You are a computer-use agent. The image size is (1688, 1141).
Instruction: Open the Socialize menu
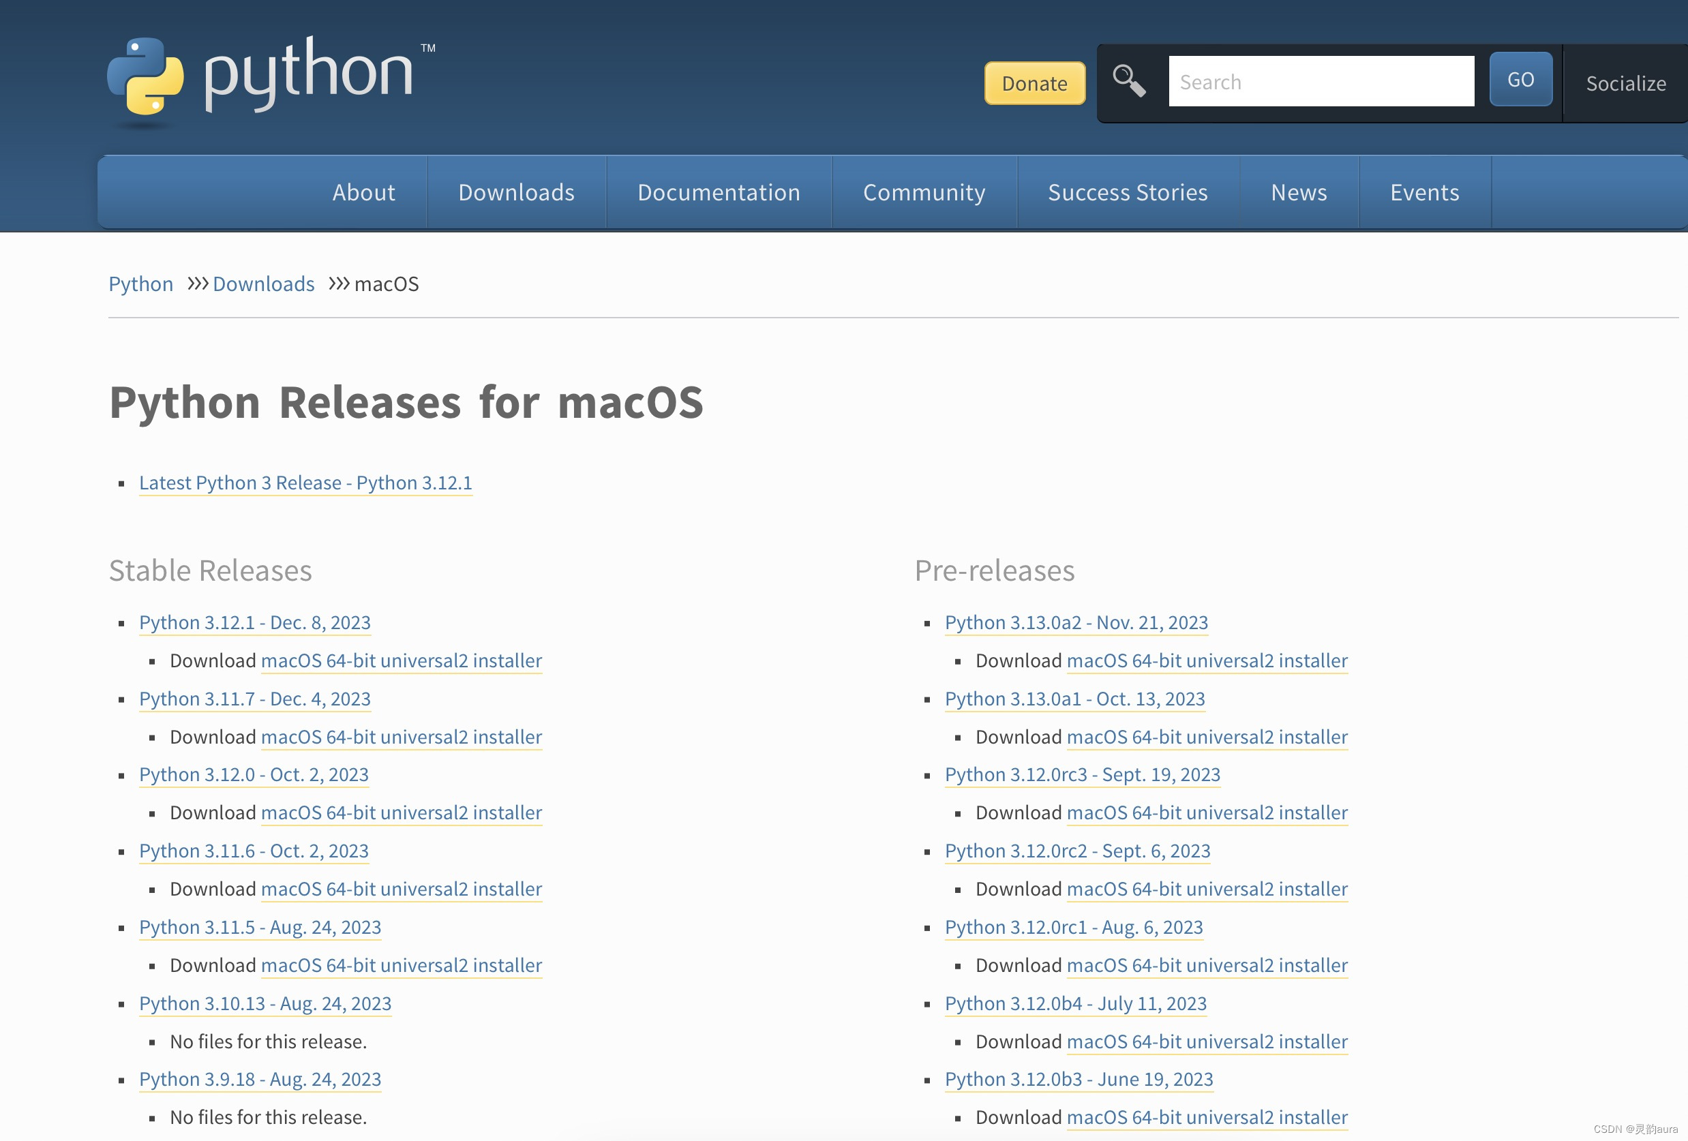pos(1625,84)
